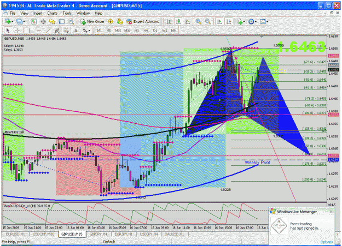Open the Charts menu
This screenshot has height=246, width=342.
[53, 13]
